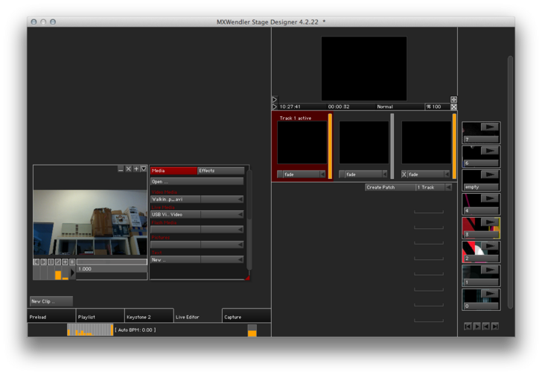This screenshot has width=542, height=375.
Task: Click the skip to last preset icon
Action: (495, 327)
